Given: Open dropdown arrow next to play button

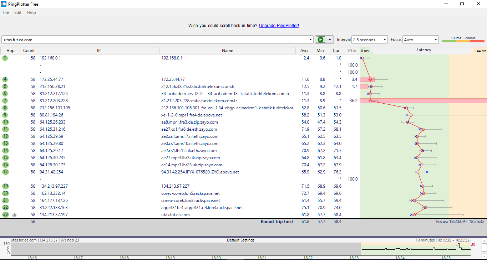Looking at the screenshot, I should (x=330, y=40).
